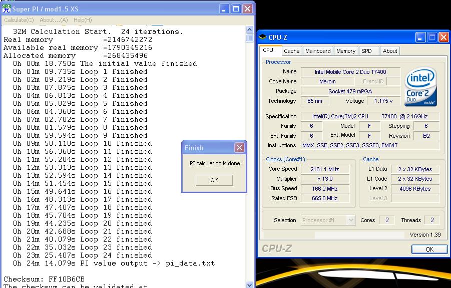Image resolution: width=451 pixels, height=288 pixels.
Task: Click the L1 Data value '2 x 32 KBytes'
Action: (415, 169)
